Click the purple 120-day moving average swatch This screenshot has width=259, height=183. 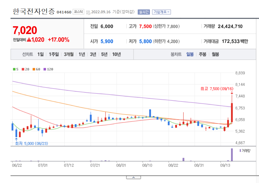pyautogui.click(x=45, y=69)
